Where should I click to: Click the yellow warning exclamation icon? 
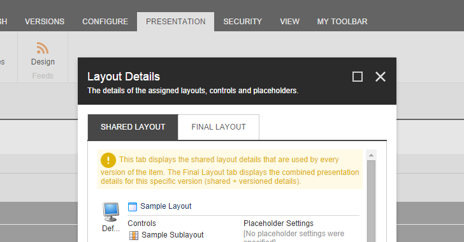(x=108, y=160)
